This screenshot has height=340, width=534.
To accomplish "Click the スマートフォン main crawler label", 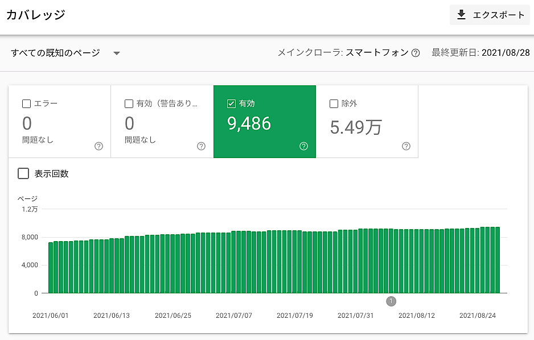I will coord(377,53).
